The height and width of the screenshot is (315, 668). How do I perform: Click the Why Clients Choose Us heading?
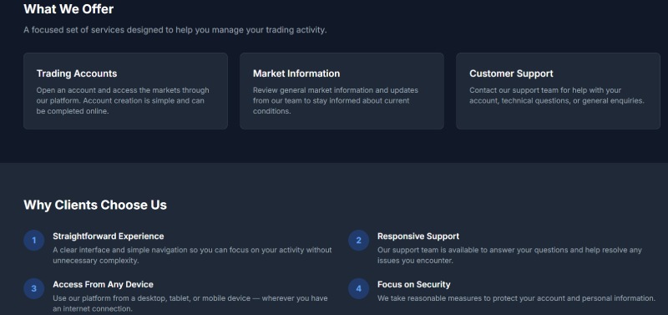pyautogui.click(x=95, y=205)
